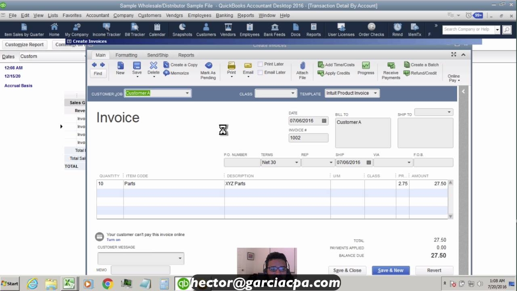Switch to the Formatting tab
Image resolution: width=517 pixels, height=291 pixels.
tap(126, 55)
